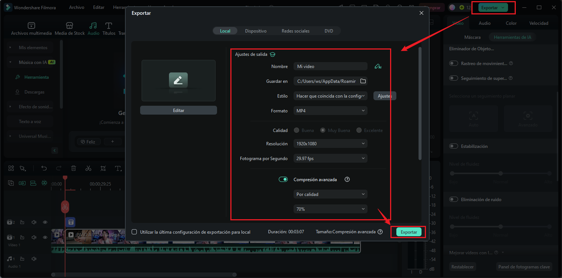Switch to Dispositivo export tab
The height and width of the screenshot is (278, 562).
(x=256, y=31)
